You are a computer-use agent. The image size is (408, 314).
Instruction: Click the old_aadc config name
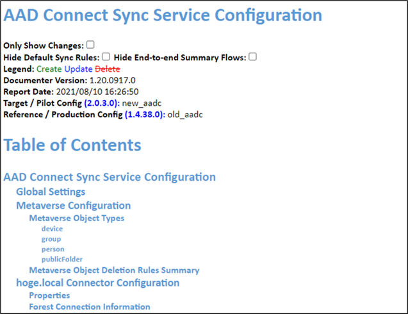pyautogui.click(x=185, y=115)
